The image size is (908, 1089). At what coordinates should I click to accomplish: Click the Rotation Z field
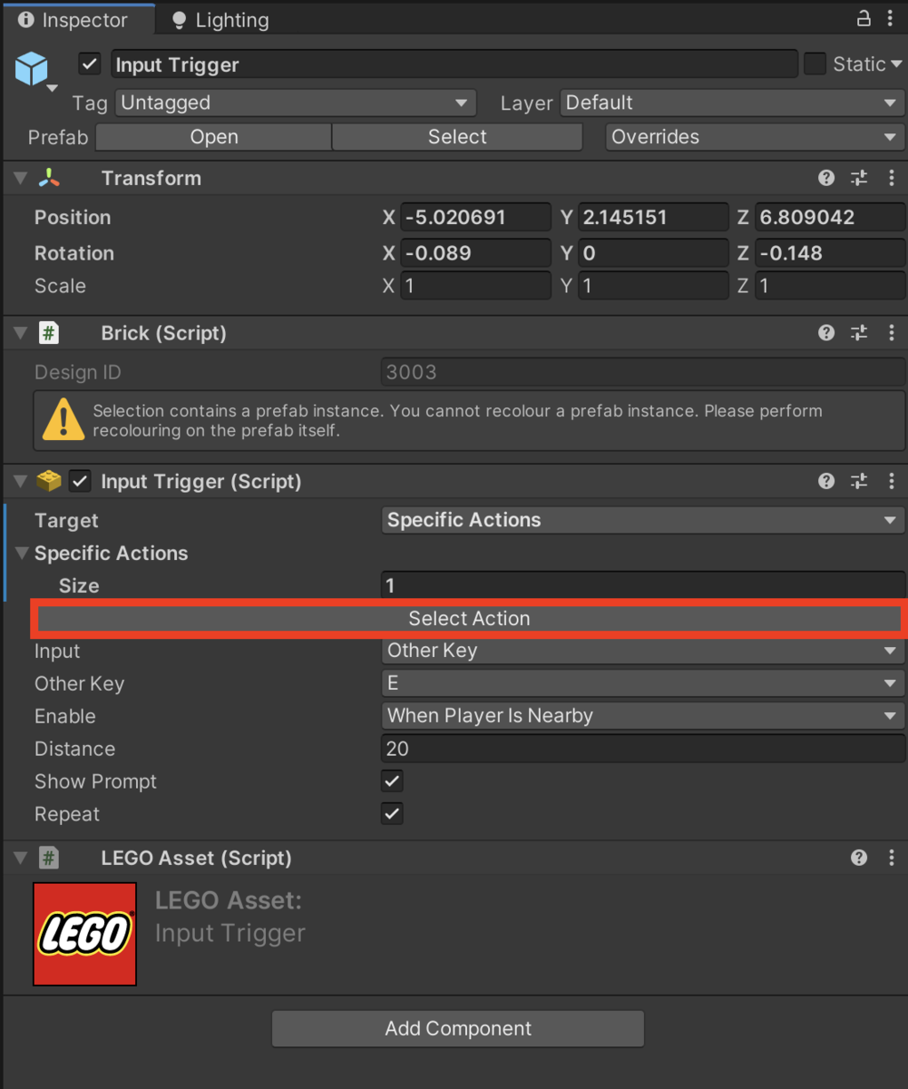coord(830,253)
